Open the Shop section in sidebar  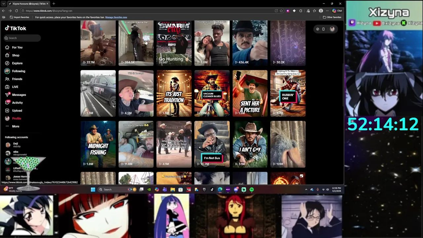[x=12, y=55]
